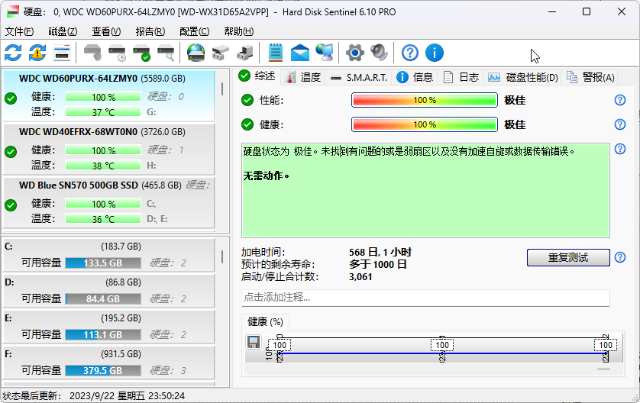The height and width of the screenshot is (403, 640).
Task: Open the 配置(C) menu
Action: (x=194, y=31)
